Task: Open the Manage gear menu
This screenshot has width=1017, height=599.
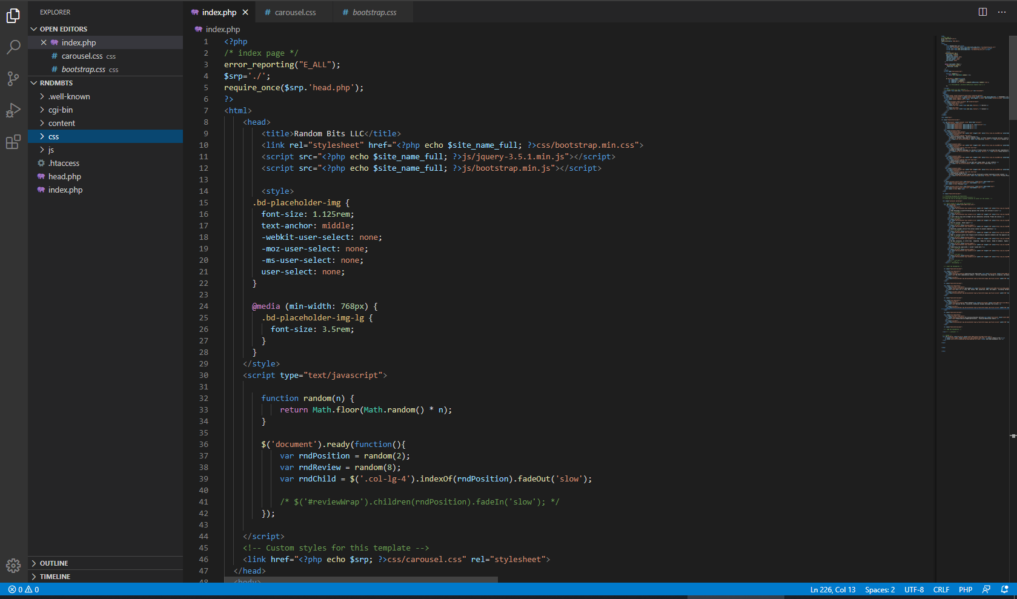Action: [13, 566]
